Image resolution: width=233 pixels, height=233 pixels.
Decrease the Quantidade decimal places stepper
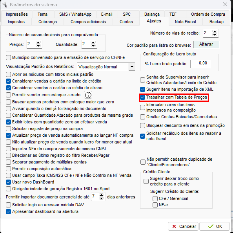coord(93,46)
